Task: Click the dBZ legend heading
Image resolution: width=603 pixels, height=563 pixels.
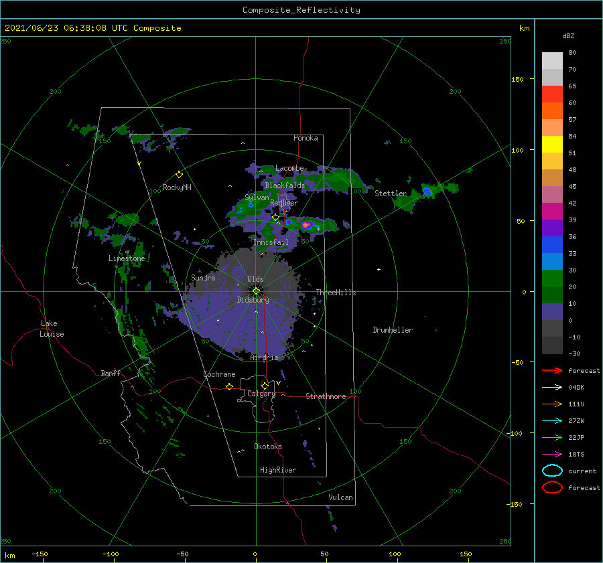Action: tap(568, 35)
